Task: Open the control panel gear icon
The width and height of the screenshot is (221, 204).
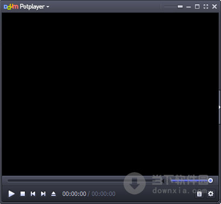Action: point(211,194)
